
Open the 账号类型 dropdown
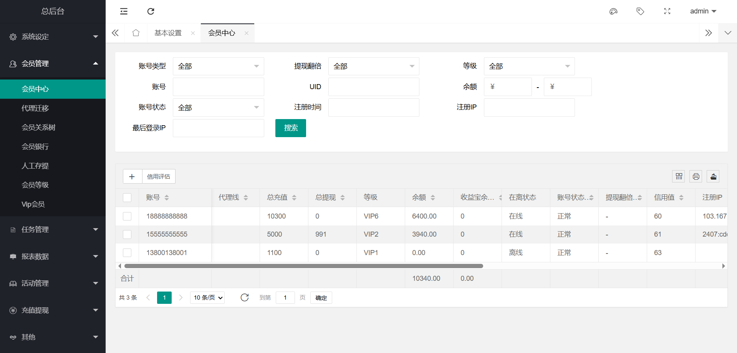(218, 66)
